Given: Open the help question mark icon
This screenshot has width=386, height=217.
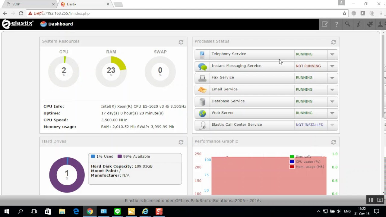Looking at the screenshot, I should pos(337,24).
